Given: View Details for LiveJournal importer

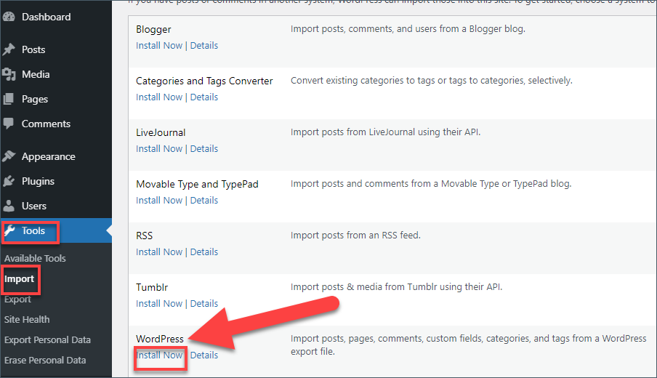Looking at the screenshot, I should click(x=204, y=148).
